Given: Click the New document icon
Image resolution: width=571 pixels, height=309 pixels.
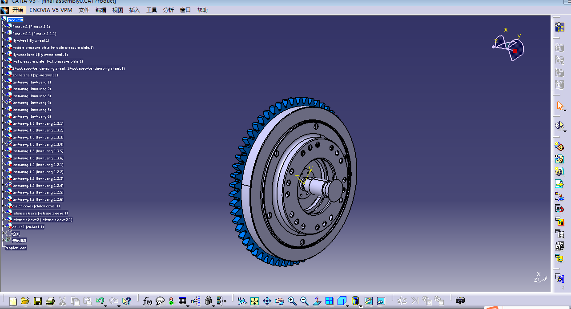Looking at the screenshot, I should tap(13, 301).
